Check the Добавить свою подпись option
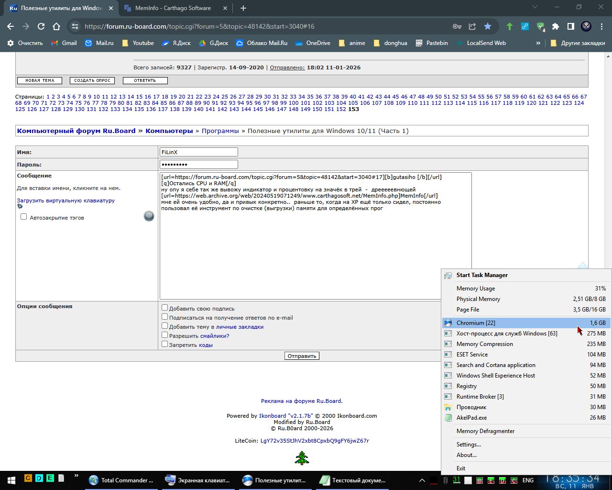 tap(164, 308)
